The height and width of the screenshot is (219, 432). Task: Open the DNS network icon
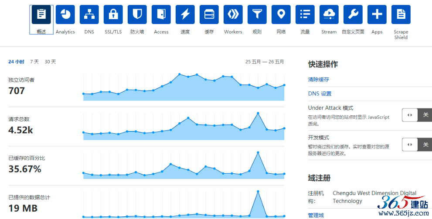[89, 14]
